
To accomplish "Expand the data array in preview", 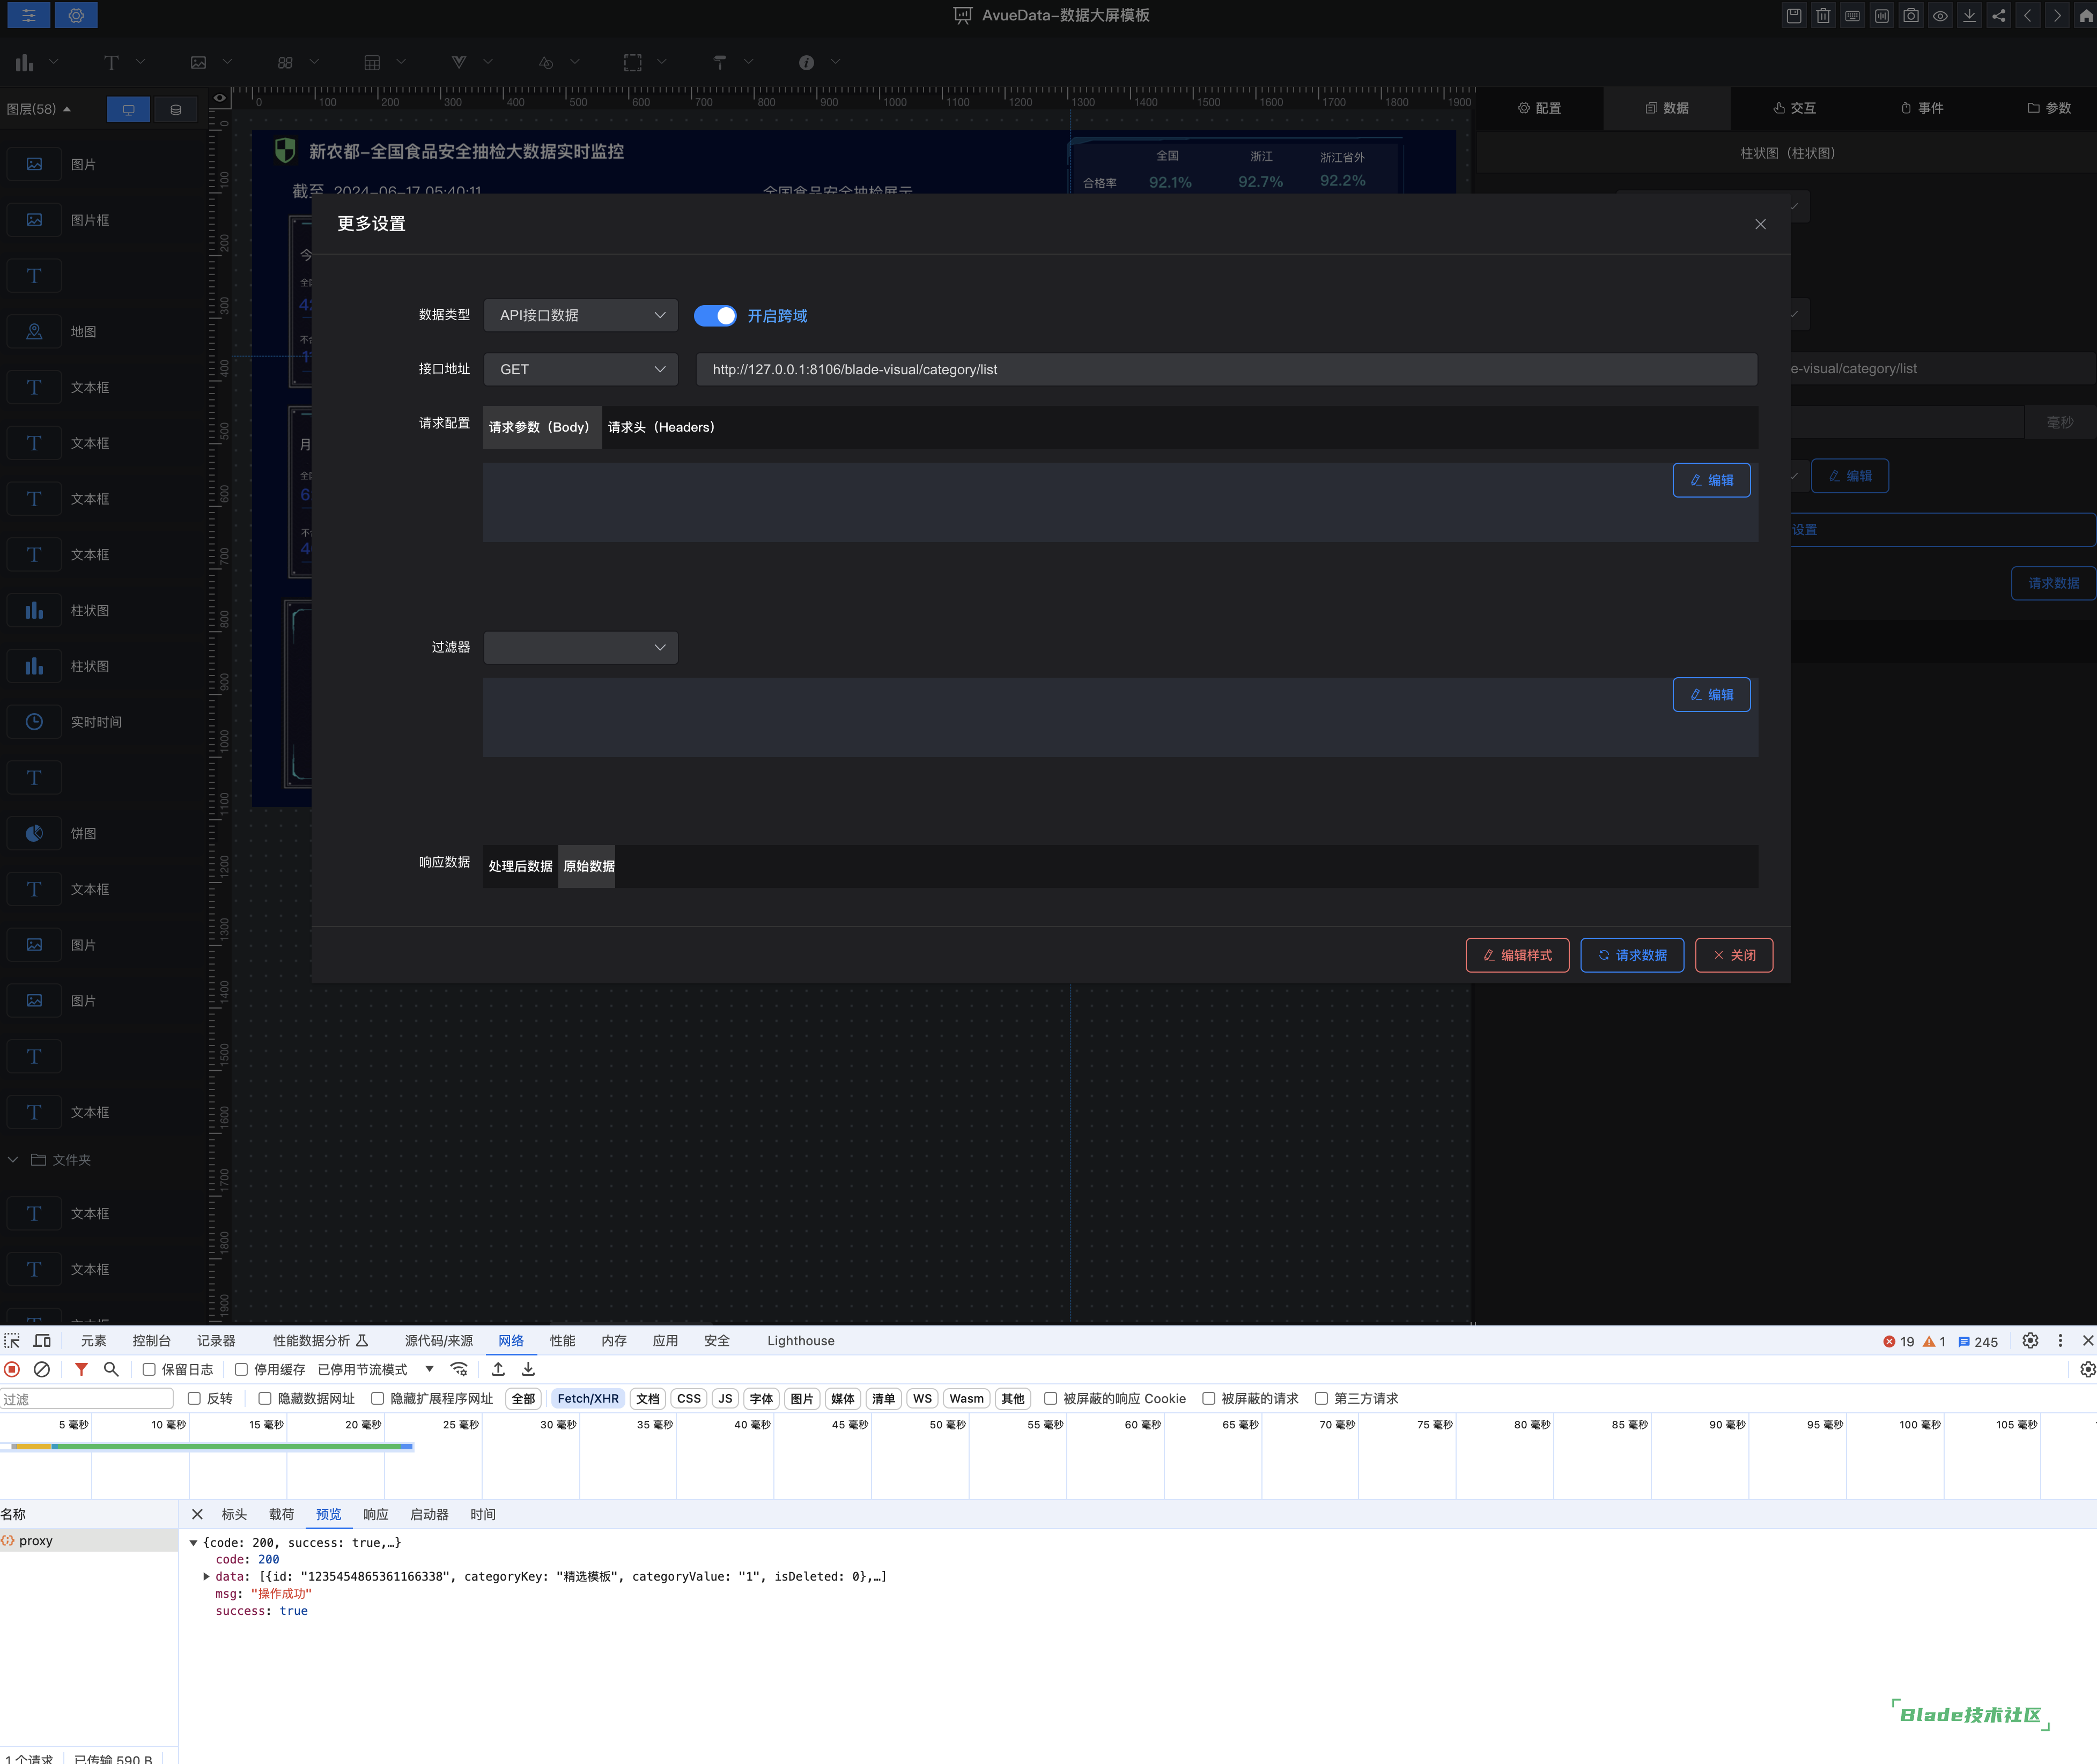I will click(x=206, y=1577).
